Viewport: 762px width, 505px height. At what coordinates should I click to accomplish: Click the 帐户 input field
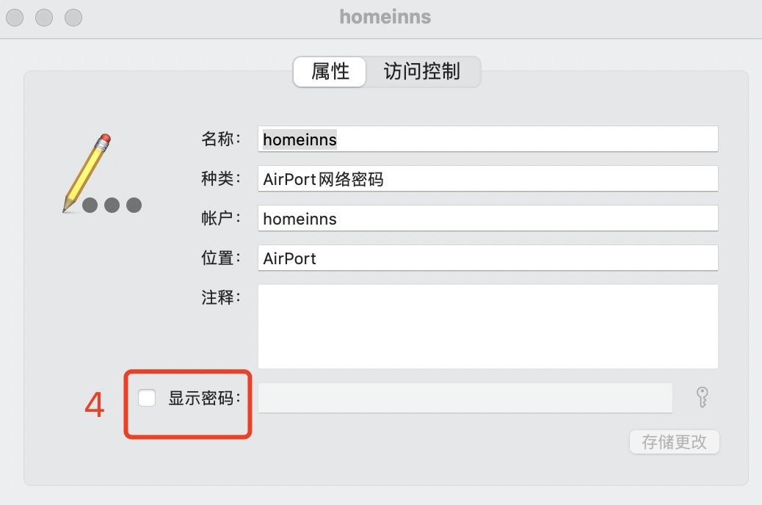[487, 218]
